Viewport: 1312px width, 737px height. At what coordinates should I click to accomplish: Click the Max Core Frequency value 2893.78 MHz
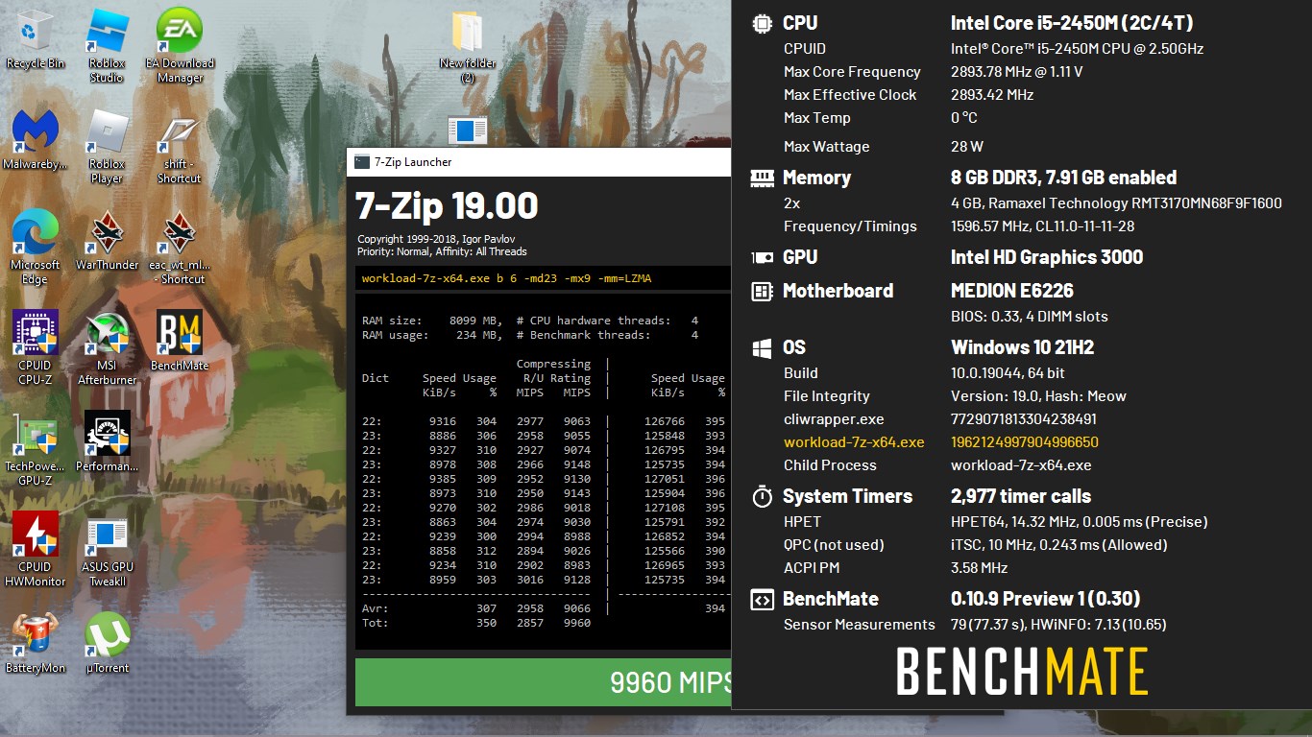coord(1016,72)
